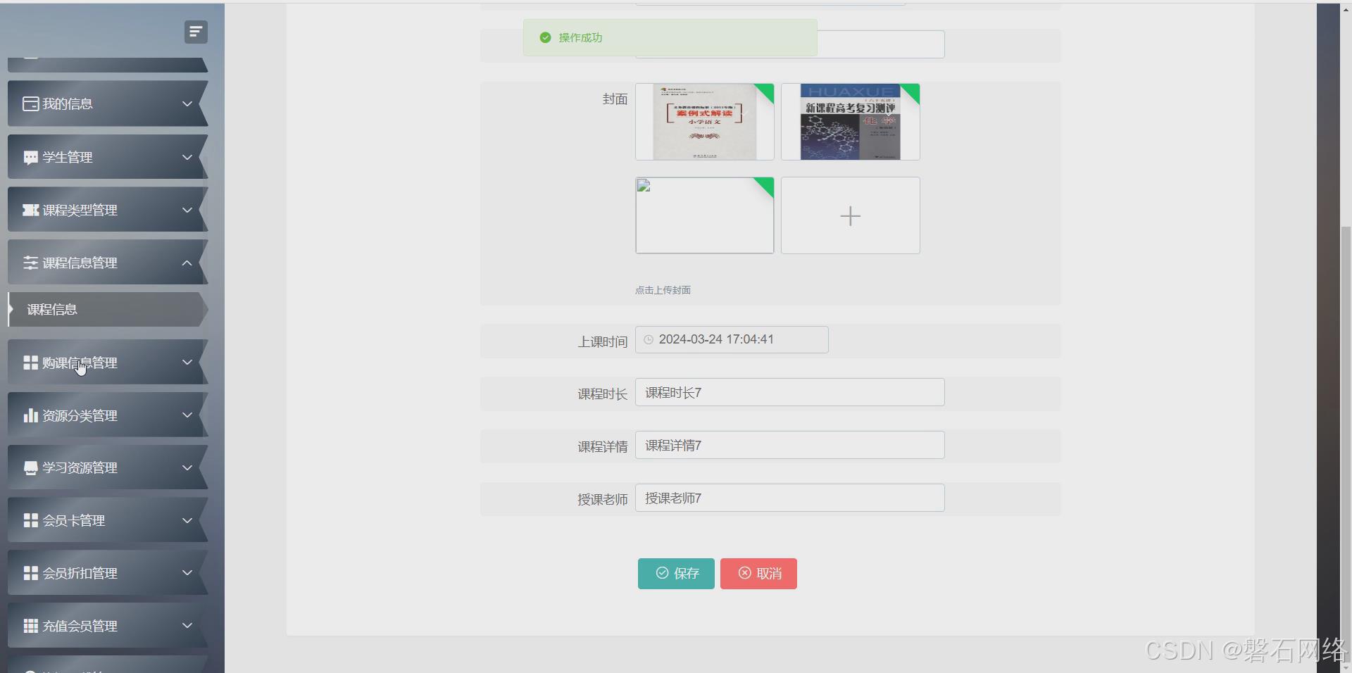
Task: Click the 充值会员管理 table icon
Action: 30,626
